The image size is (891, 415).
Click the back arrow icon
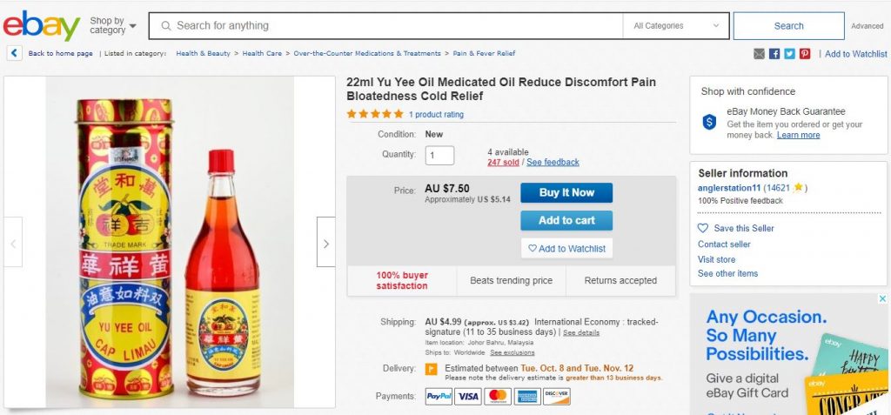click(15, 53)
